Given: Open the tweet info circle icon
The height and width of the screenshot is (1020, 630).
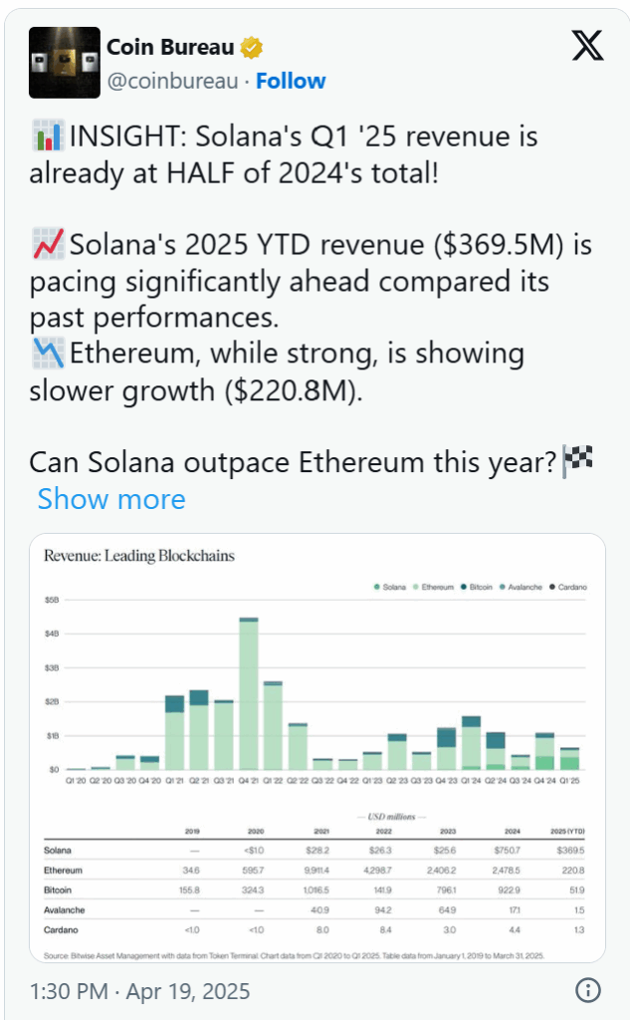Looking at the screenshot, I should point(588,990).
